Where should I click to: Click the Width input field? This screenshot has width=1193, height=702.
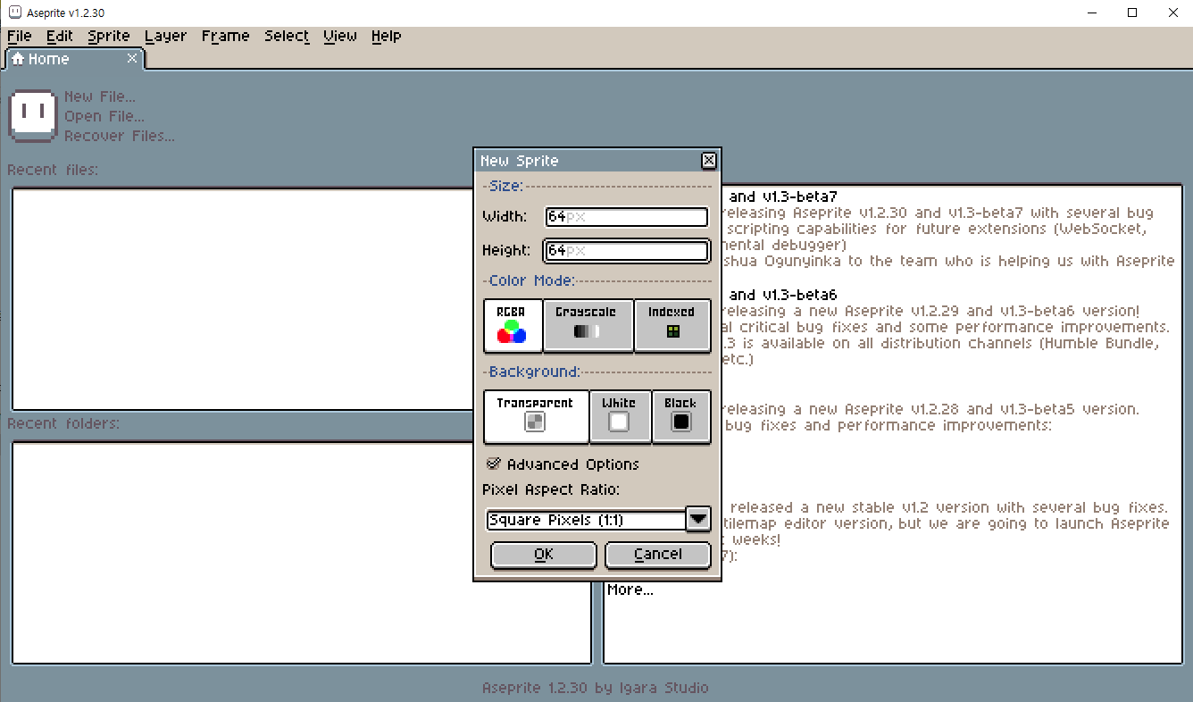pos(627,216)
